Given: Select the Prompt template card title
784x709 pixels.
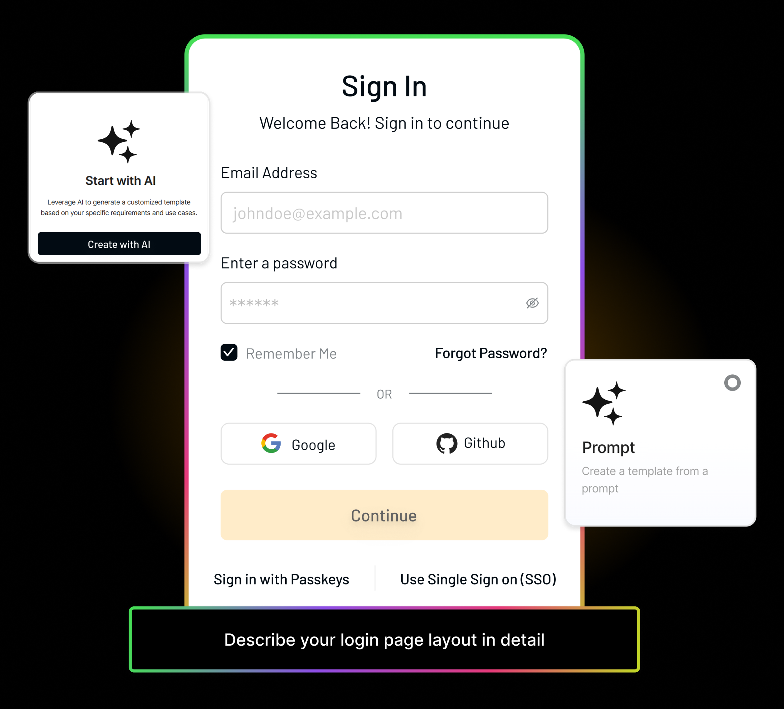Looking at the screenshot, I should (x=608, y=448).
